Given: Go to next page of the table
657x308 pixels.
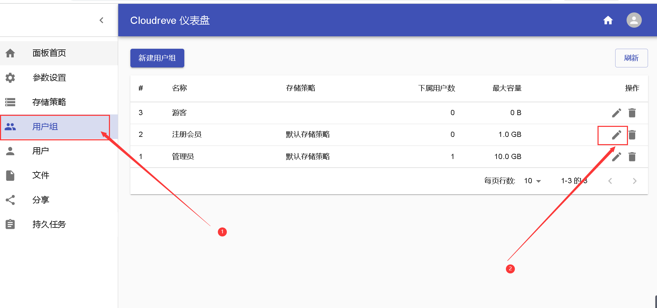Looking at the screenshot, I should tap(635, 181).
